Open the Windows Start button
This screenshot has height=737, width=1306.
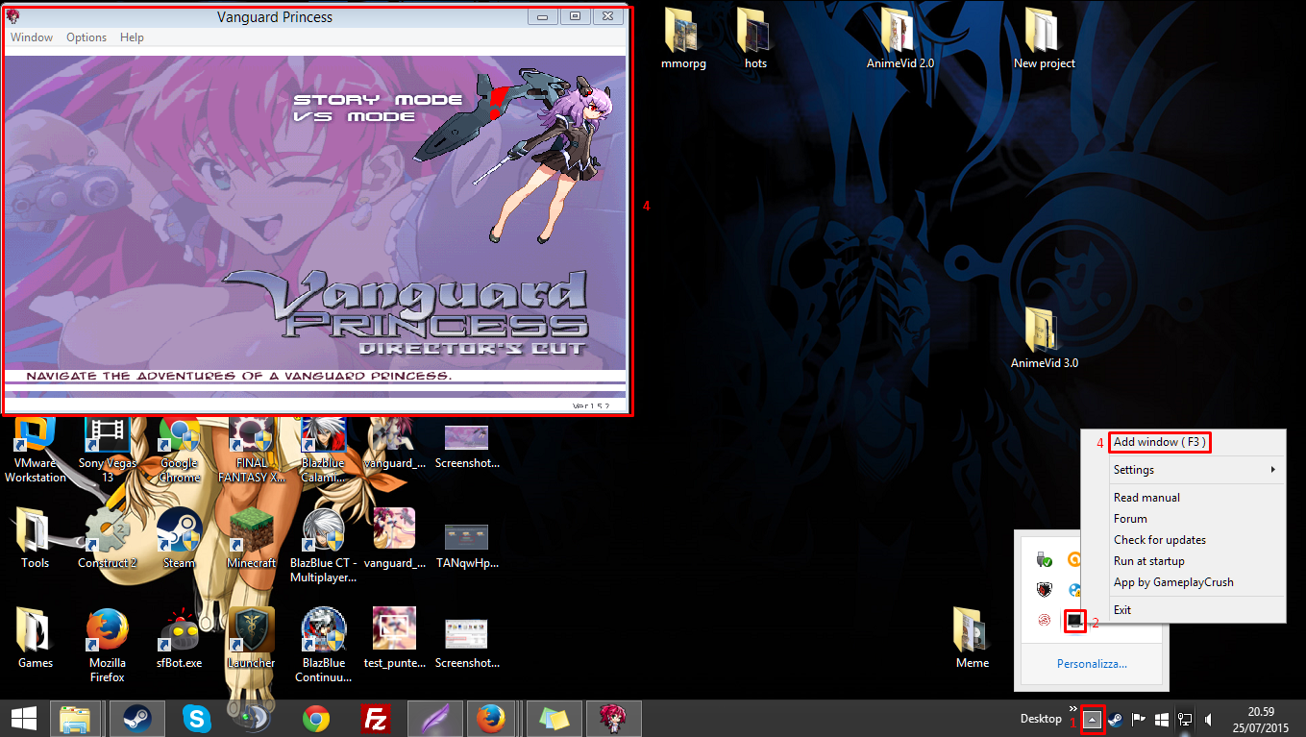coord(24,719)
